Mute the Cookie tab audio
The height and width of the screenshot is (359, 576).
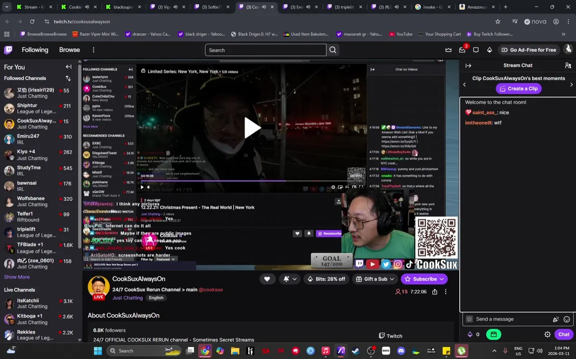(x=87, y=7)
